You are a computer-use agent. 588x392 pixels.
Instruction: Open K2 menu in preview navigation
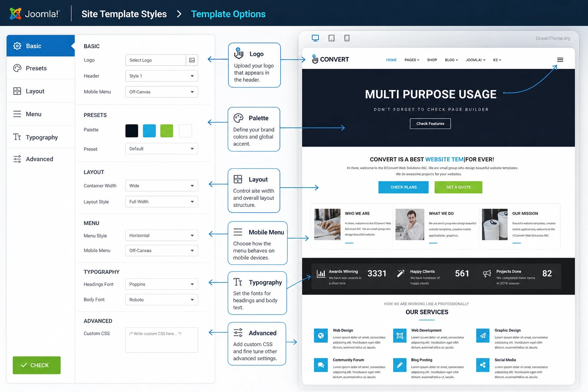click(x=497, y=60)
